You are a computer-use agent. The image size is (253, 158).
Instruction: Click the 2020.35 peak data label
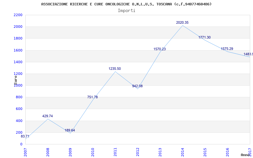tap(182, 22)
